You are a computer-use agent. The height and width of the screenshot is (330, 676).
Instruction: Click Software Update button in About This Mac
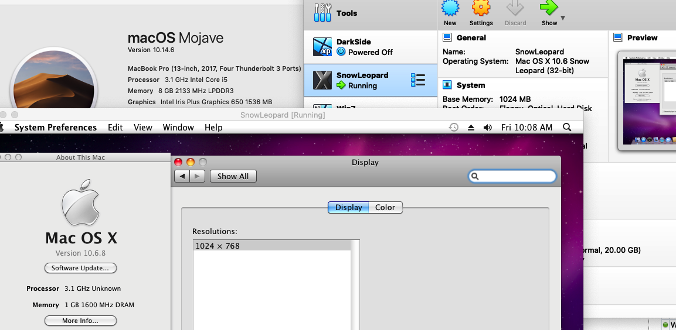pos(80,268)
